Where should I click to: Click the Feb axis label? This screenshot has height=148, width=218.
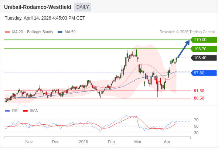click(111, 142)
